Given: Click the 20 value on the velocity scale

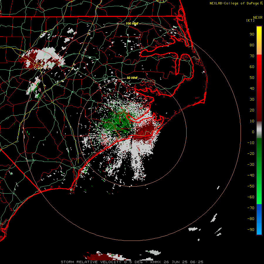Looking at the screenshot, I should (x=252, y=110).
